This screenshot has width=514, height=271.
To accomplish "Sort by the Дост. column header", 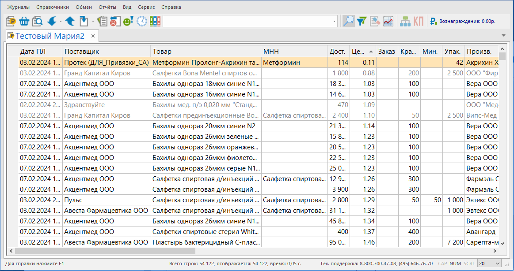I will (338, 51).
